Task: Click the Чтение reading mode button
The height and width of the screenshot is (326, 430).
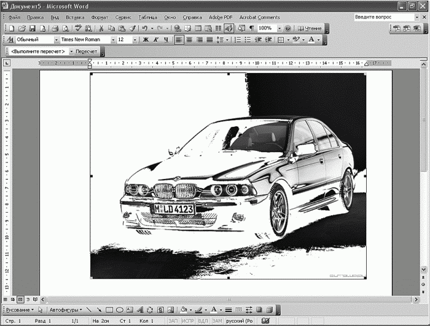Action: coord(310,28)
